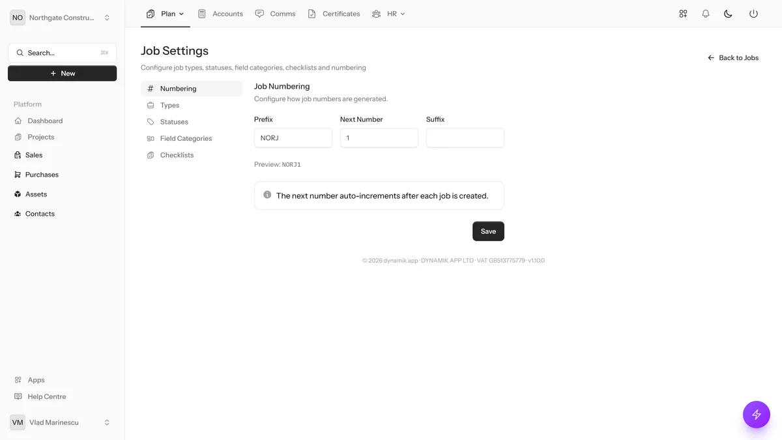This screenshot has width=782, height=440.
Task: Click the Dashboard home icon
Action: click(x=18, y=121)
